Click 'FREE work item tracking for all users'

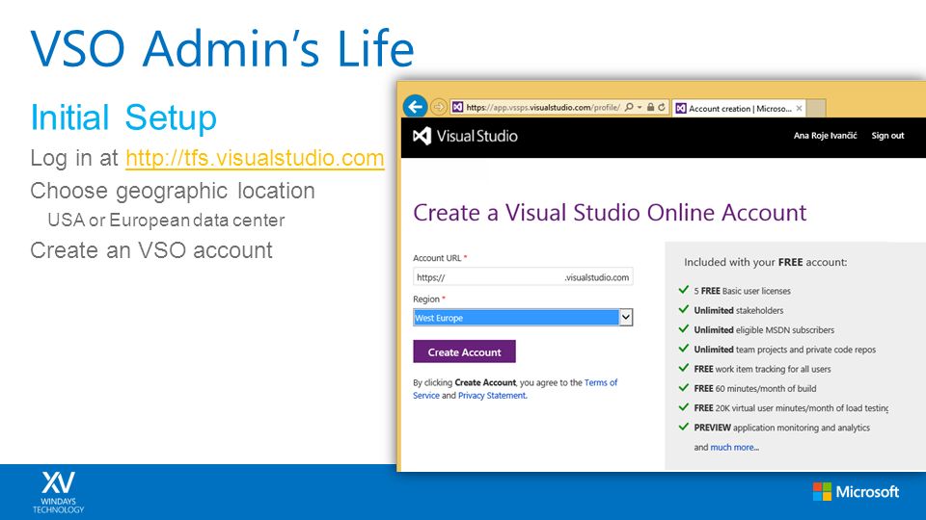[x=762, y=369]
